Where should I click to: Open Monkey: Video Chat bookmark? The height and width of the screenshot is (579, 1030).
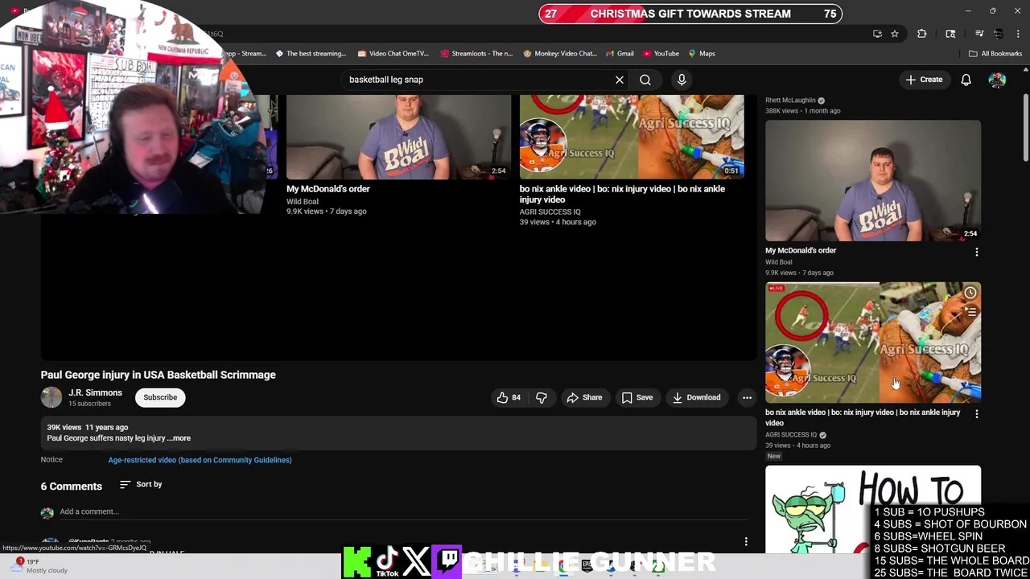pyautogui.click(x=559, y=54)
